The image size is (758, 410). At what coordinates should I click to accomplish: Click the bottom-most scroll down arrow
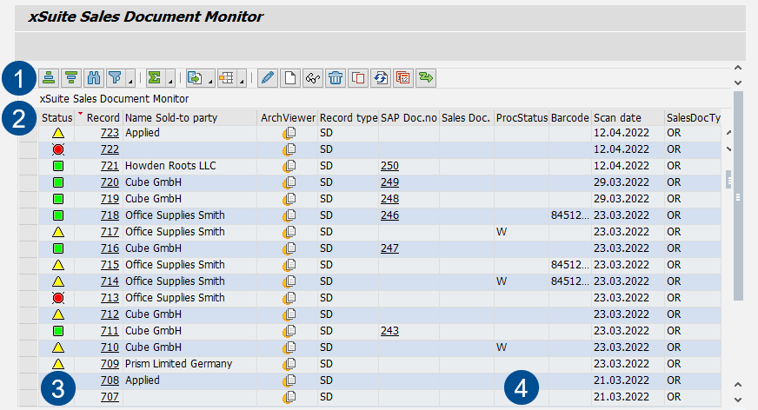738,400
